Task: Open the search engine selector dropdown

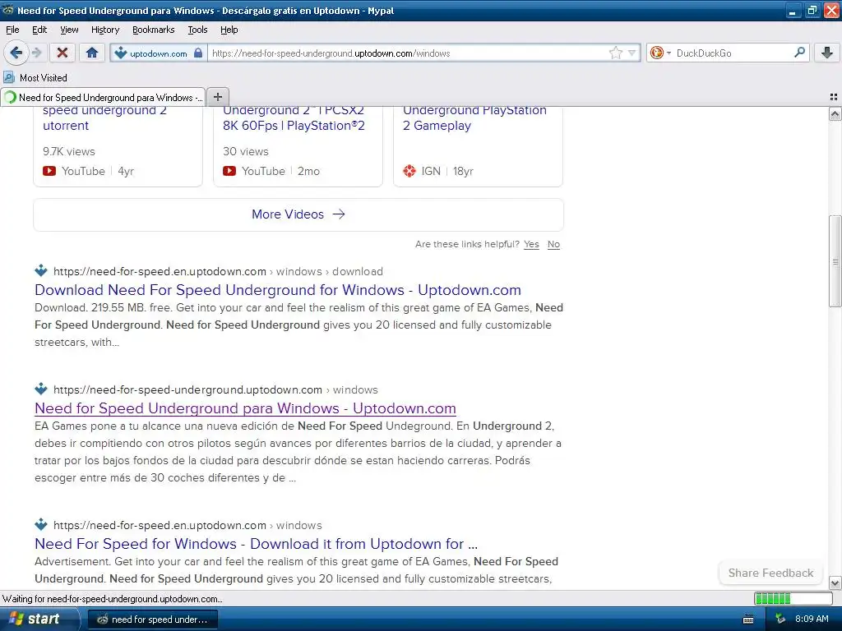Action: pos(660,53)
